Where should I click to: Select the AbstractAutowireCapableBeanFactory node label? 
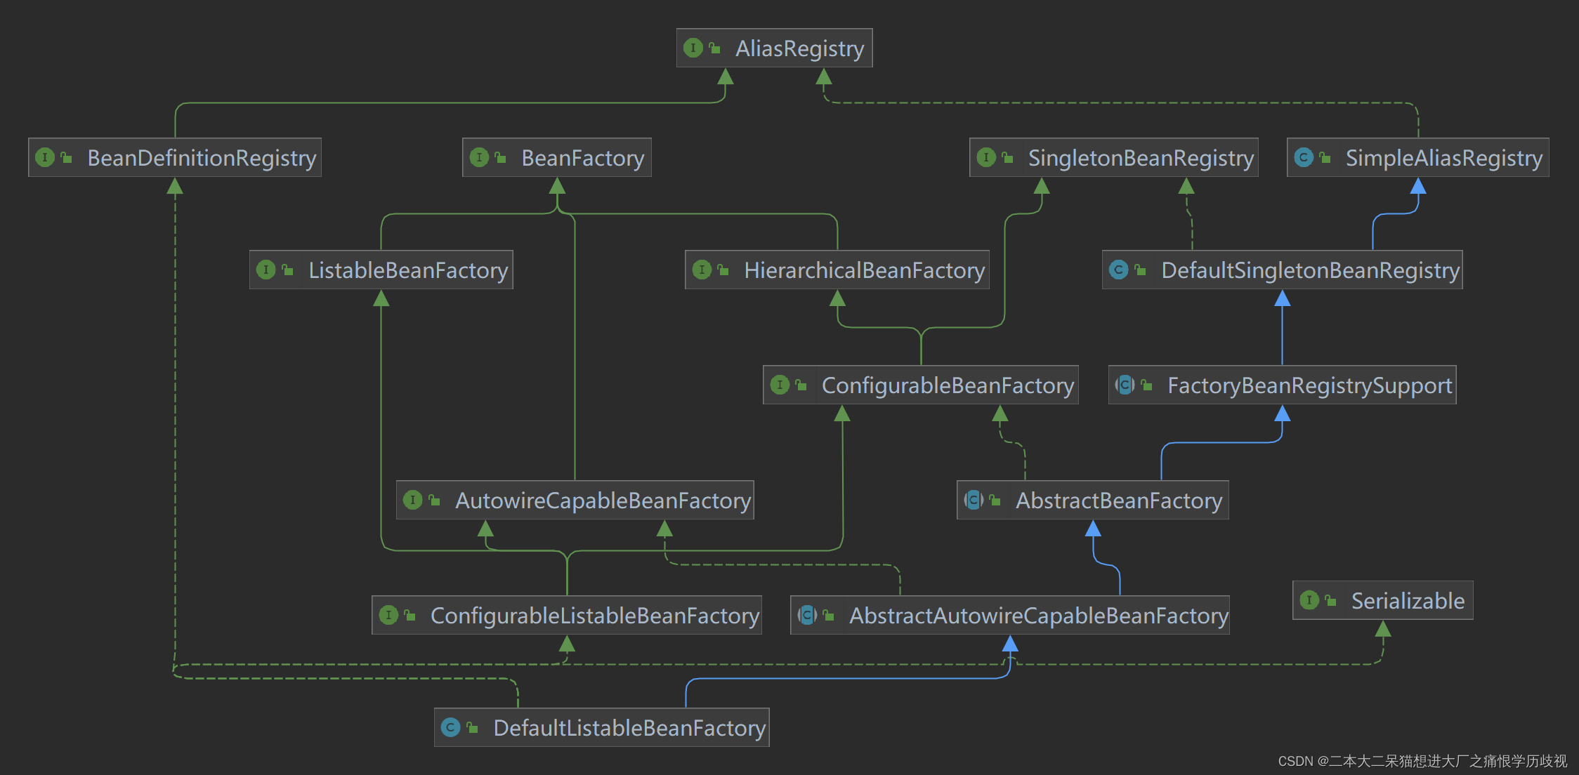[x=1039, y=616]
